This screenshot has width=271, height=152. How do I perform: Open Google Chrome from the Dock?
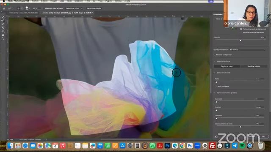(x=182, y=146)
